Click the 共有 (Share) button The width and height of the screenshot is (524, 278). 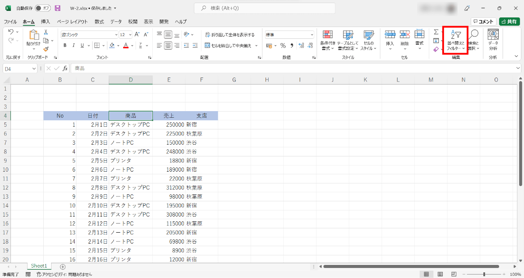pos(509,22)
